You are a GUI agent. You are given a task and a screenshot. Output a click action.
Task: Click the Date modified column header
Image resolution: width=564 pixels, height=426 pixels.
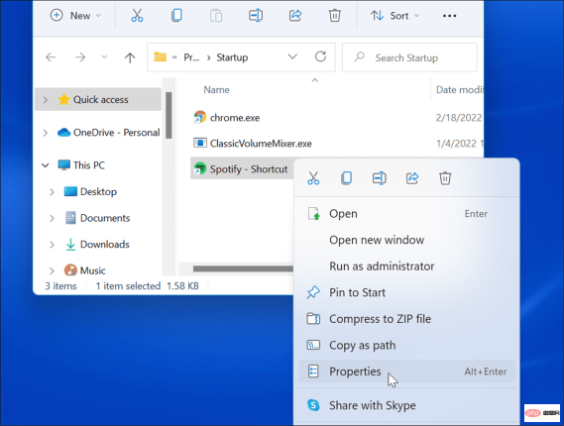pyautogui.click(x=459, y=90)
